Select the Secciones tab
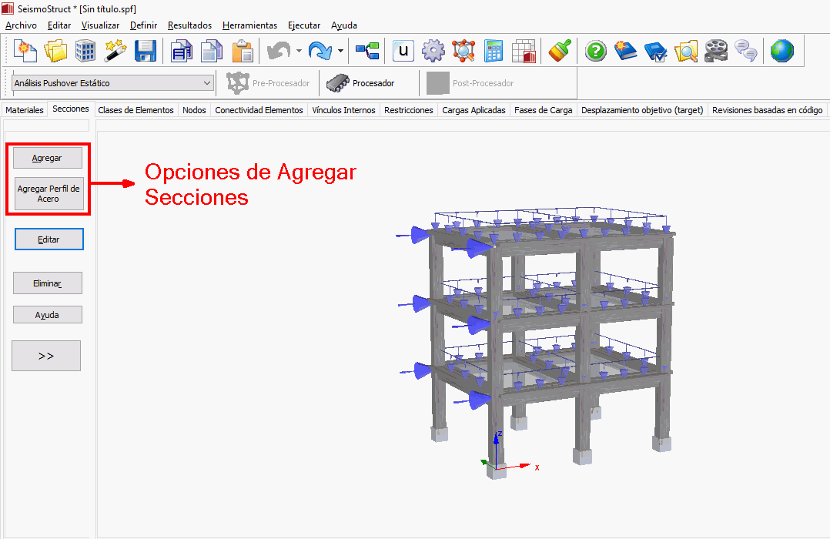This screenshot has width=830, height=539. point(71,109)
